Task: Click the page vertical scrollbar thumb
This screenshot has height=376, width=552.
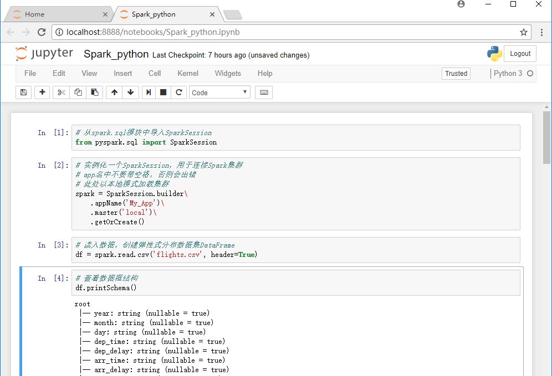Action: point(546,137)
